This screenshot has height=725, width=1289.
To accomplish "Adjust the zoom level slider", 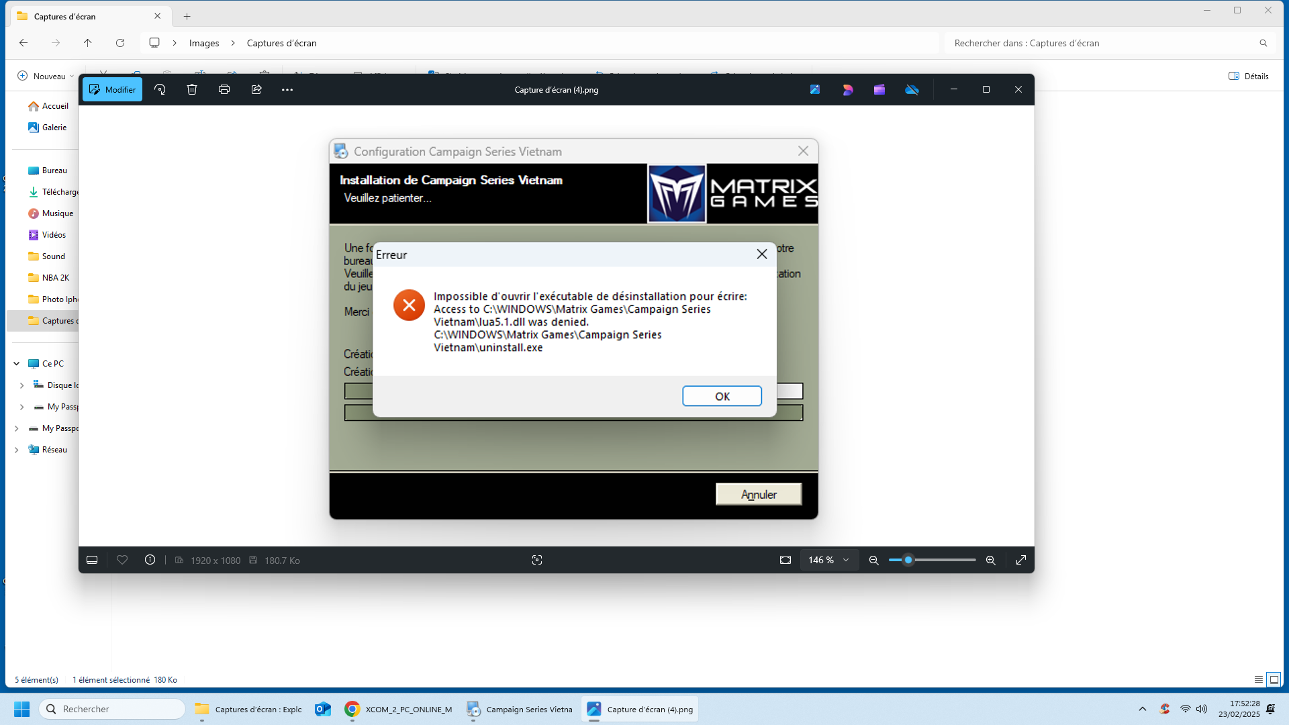I will tap(932, 560).
